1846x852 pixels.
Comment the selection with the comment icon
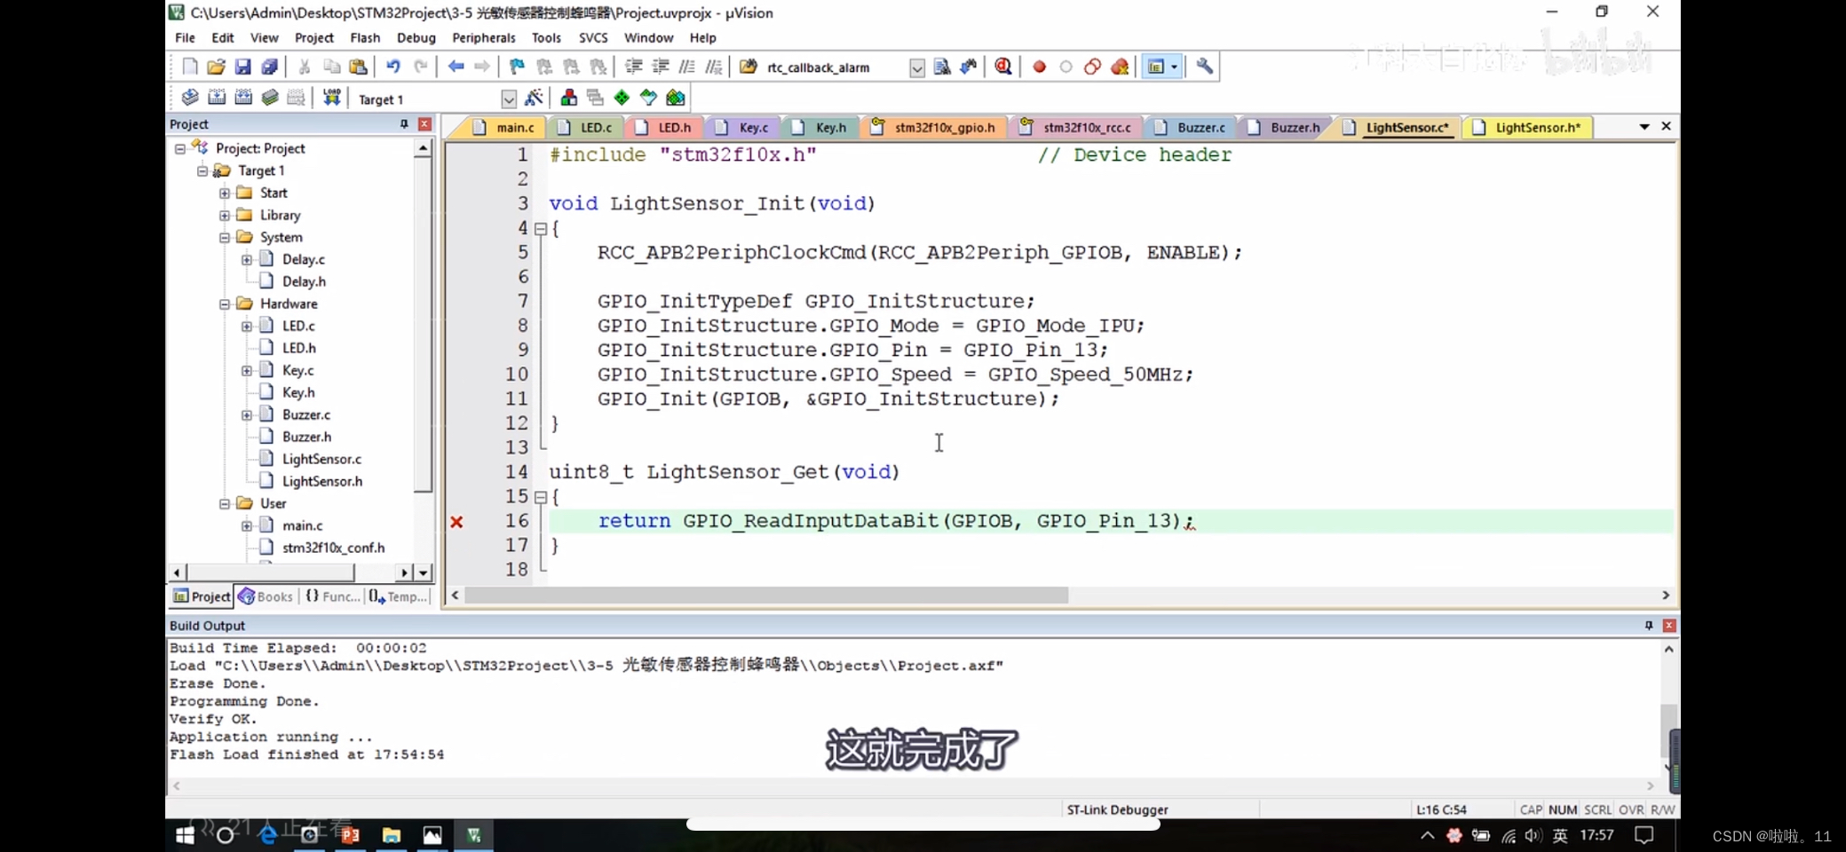coord(687,67)
